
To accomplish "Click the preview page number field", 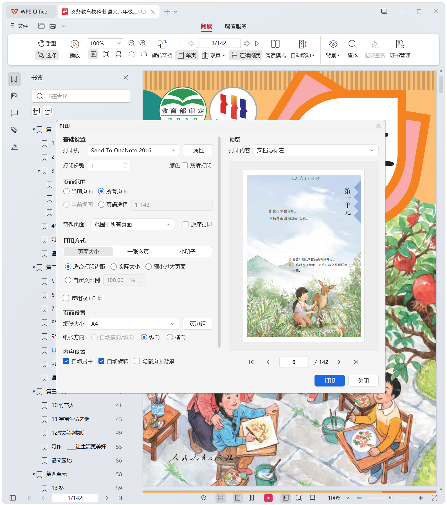I will pyautogui.click(x=294, y=362).
